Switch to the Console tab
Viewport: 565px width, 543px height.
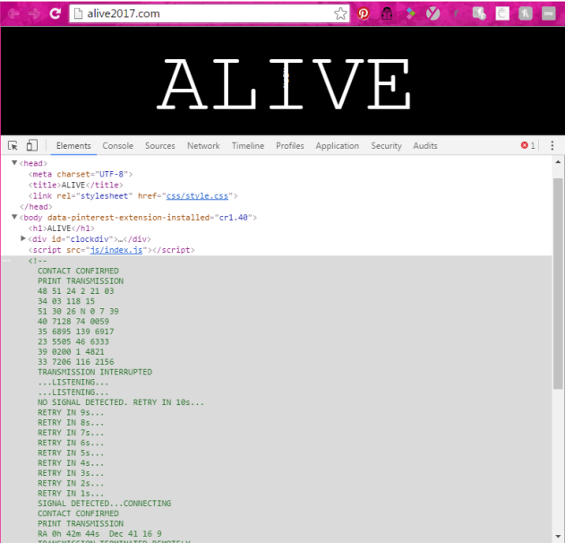tap(117, 146)
